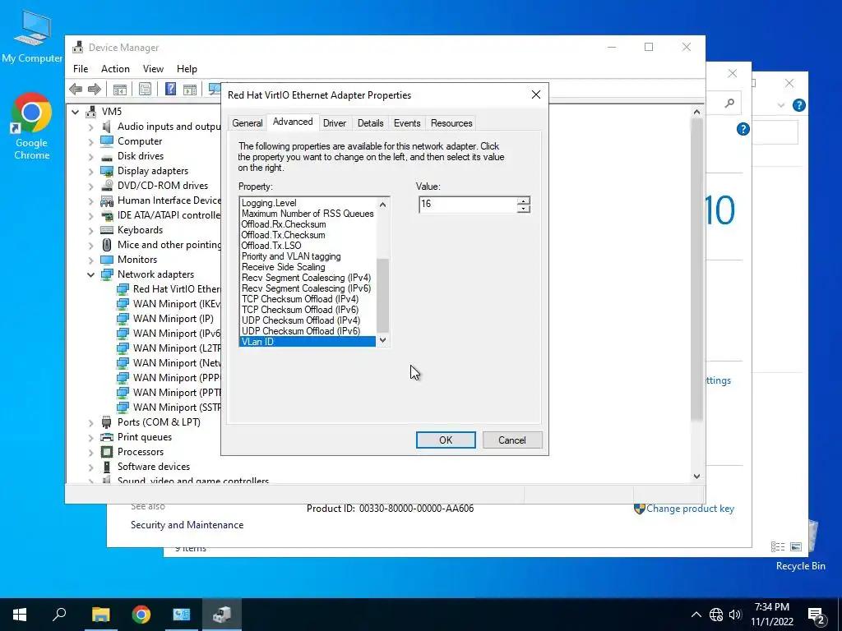Viewport: 842px width, 631px height.
Task: Select the Priority and VLAN tagging property
Action: (308, 256)
